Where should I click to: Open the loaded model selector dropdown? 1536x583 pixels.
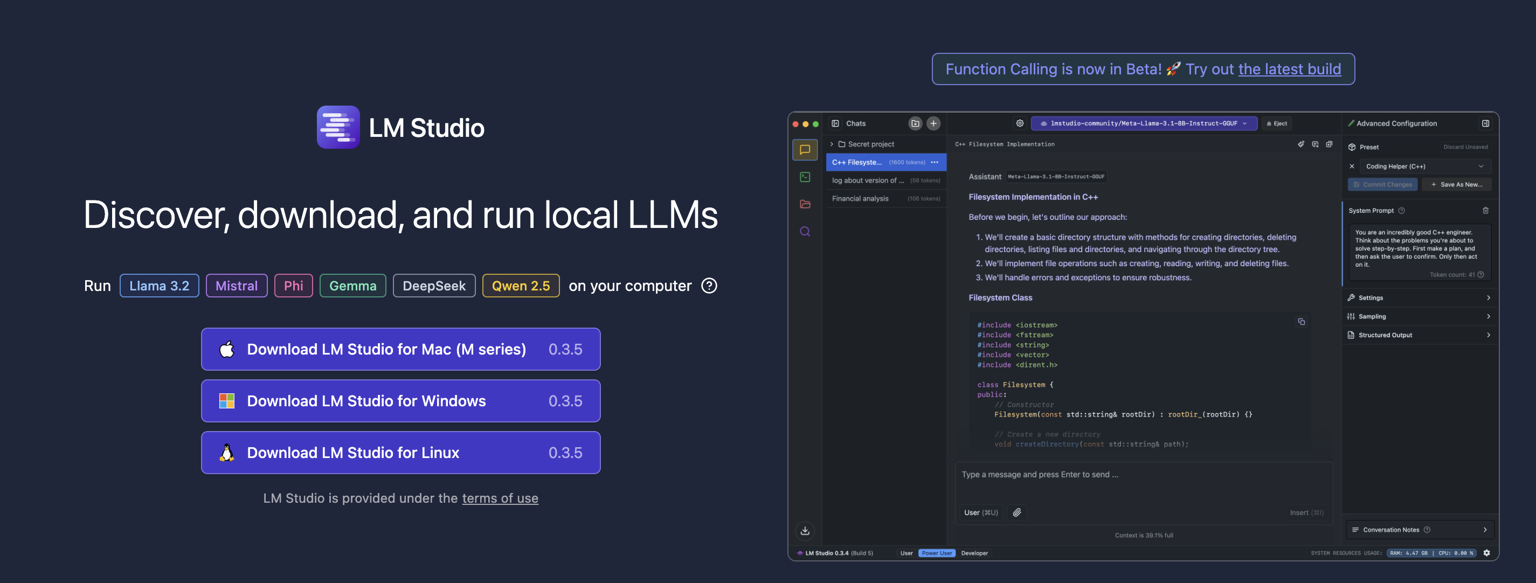point(1143,123)
